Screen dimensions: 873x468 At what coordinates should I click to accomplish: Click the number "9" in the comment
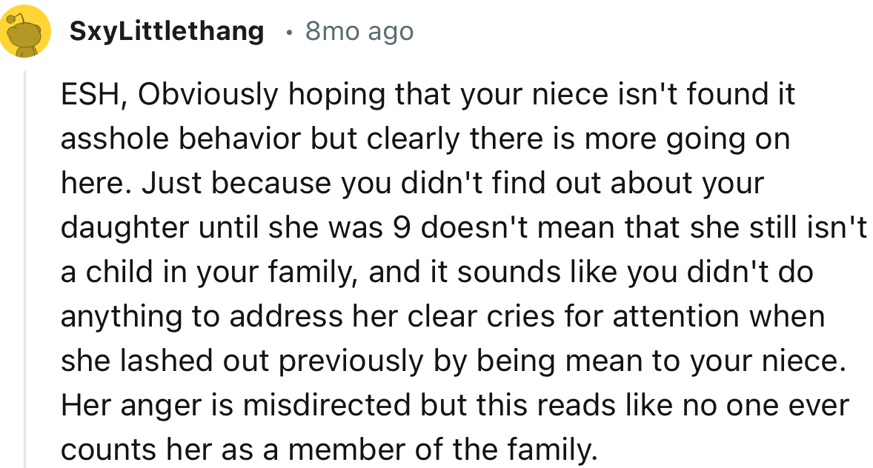click(396, 228)
